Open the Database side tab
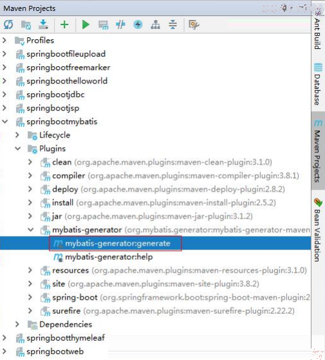Viewport: 325px width, 360px height. 317,84
